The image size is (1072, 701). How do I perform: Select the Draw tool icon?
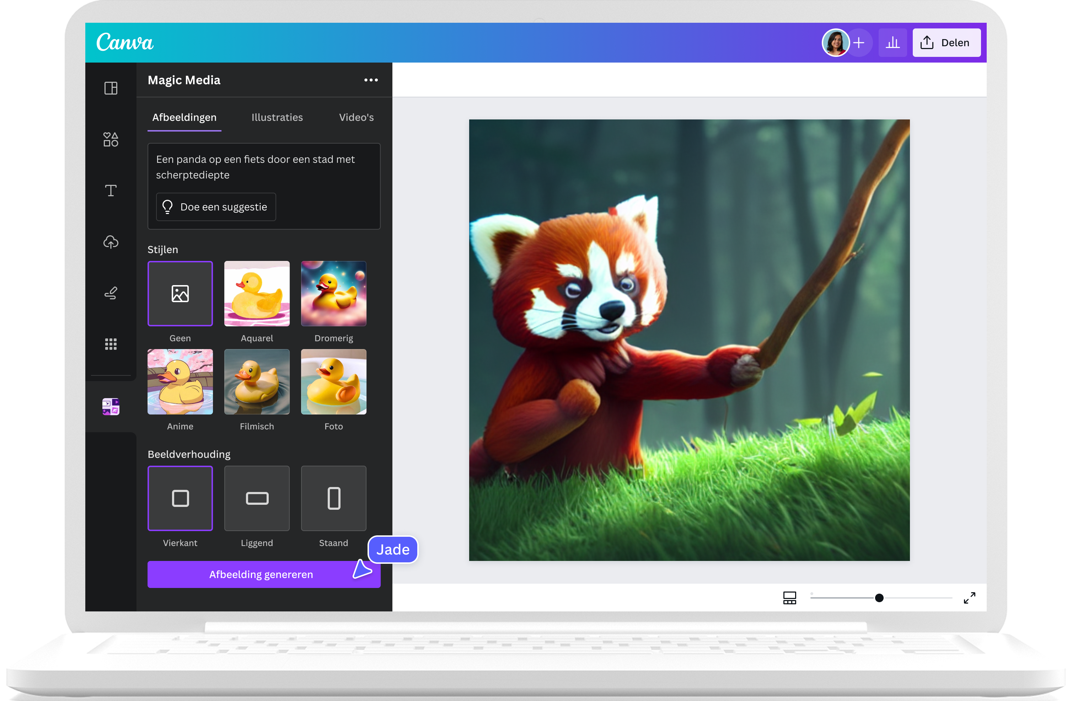[110, 293]
